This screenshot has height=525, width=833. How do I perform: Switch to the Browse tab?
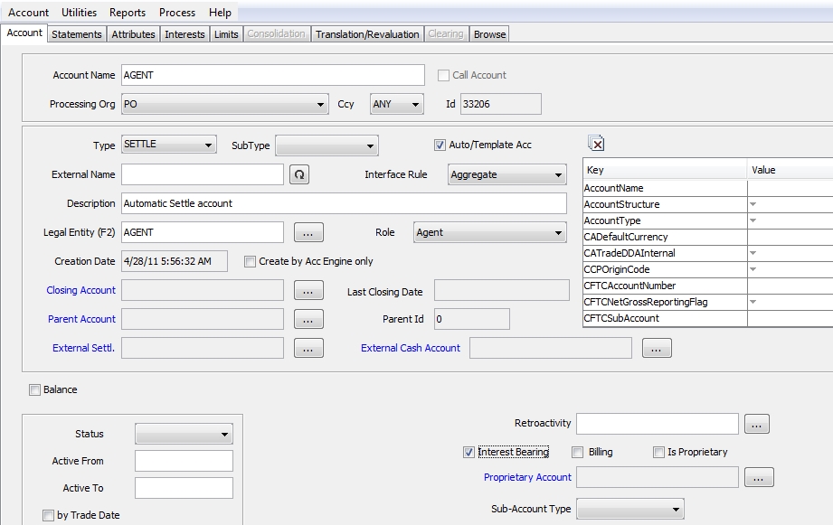[x=489, y=34]
